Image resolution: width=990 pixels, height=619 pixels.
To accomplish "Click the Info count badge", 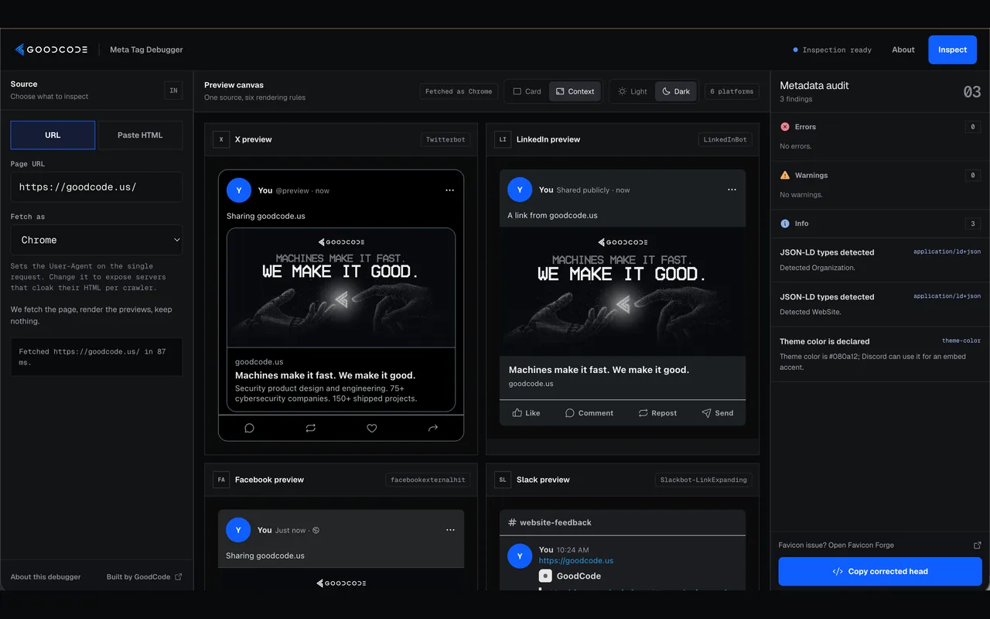I will click(x=973, y=224).
